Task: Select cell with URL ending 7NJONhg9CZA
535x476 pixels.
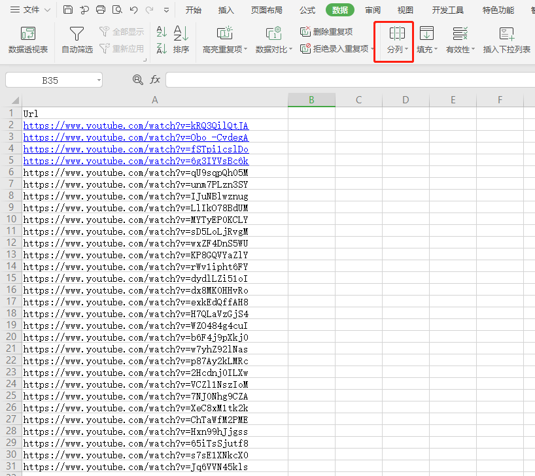Action: tap(155, 396)
